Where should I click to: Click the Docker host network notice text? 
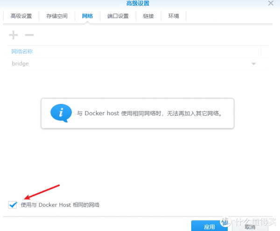(148, 113)
